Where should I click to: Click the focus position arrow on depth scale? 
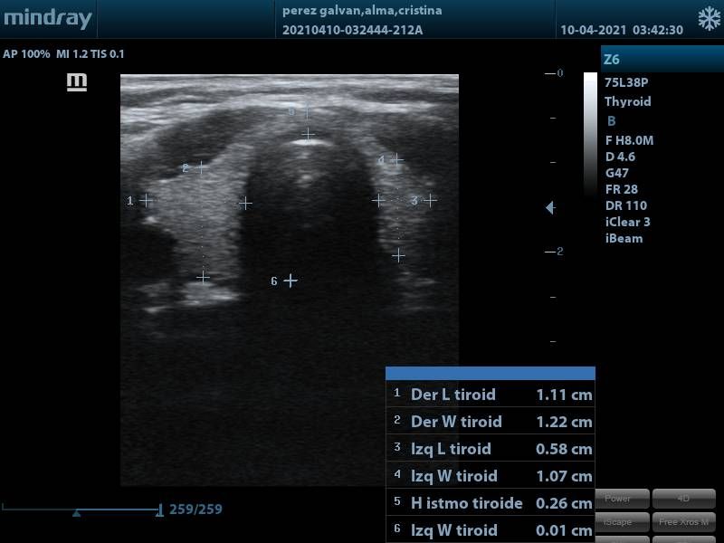[549, 208]
